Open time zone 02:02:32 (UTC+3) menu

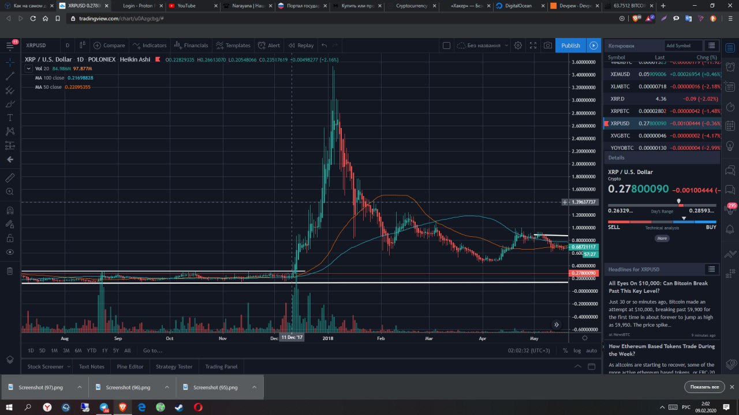click(x=529, y=350)
